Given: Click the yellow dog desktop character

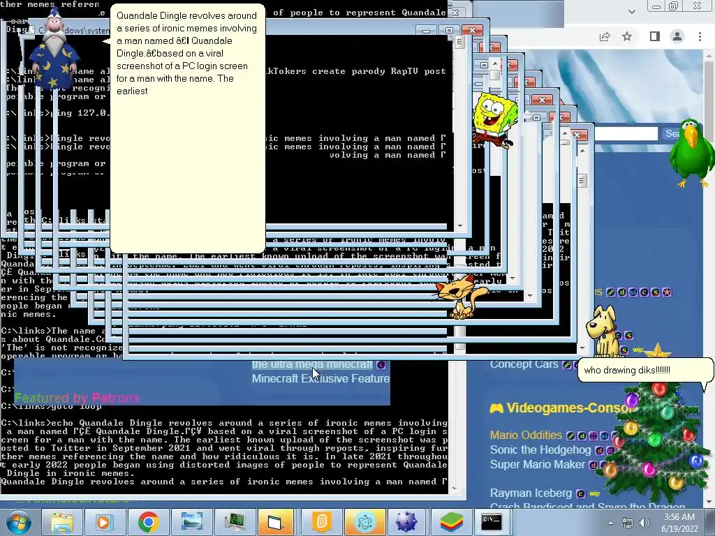Looking at the screenshot, I should click(604, 332).
